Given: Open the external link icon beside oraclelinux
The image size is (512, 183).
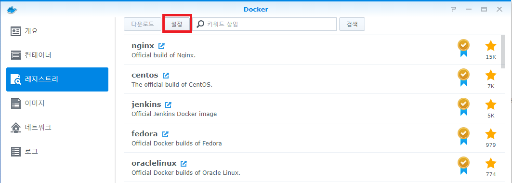Looking at the screenshot, I should point(184,163).
